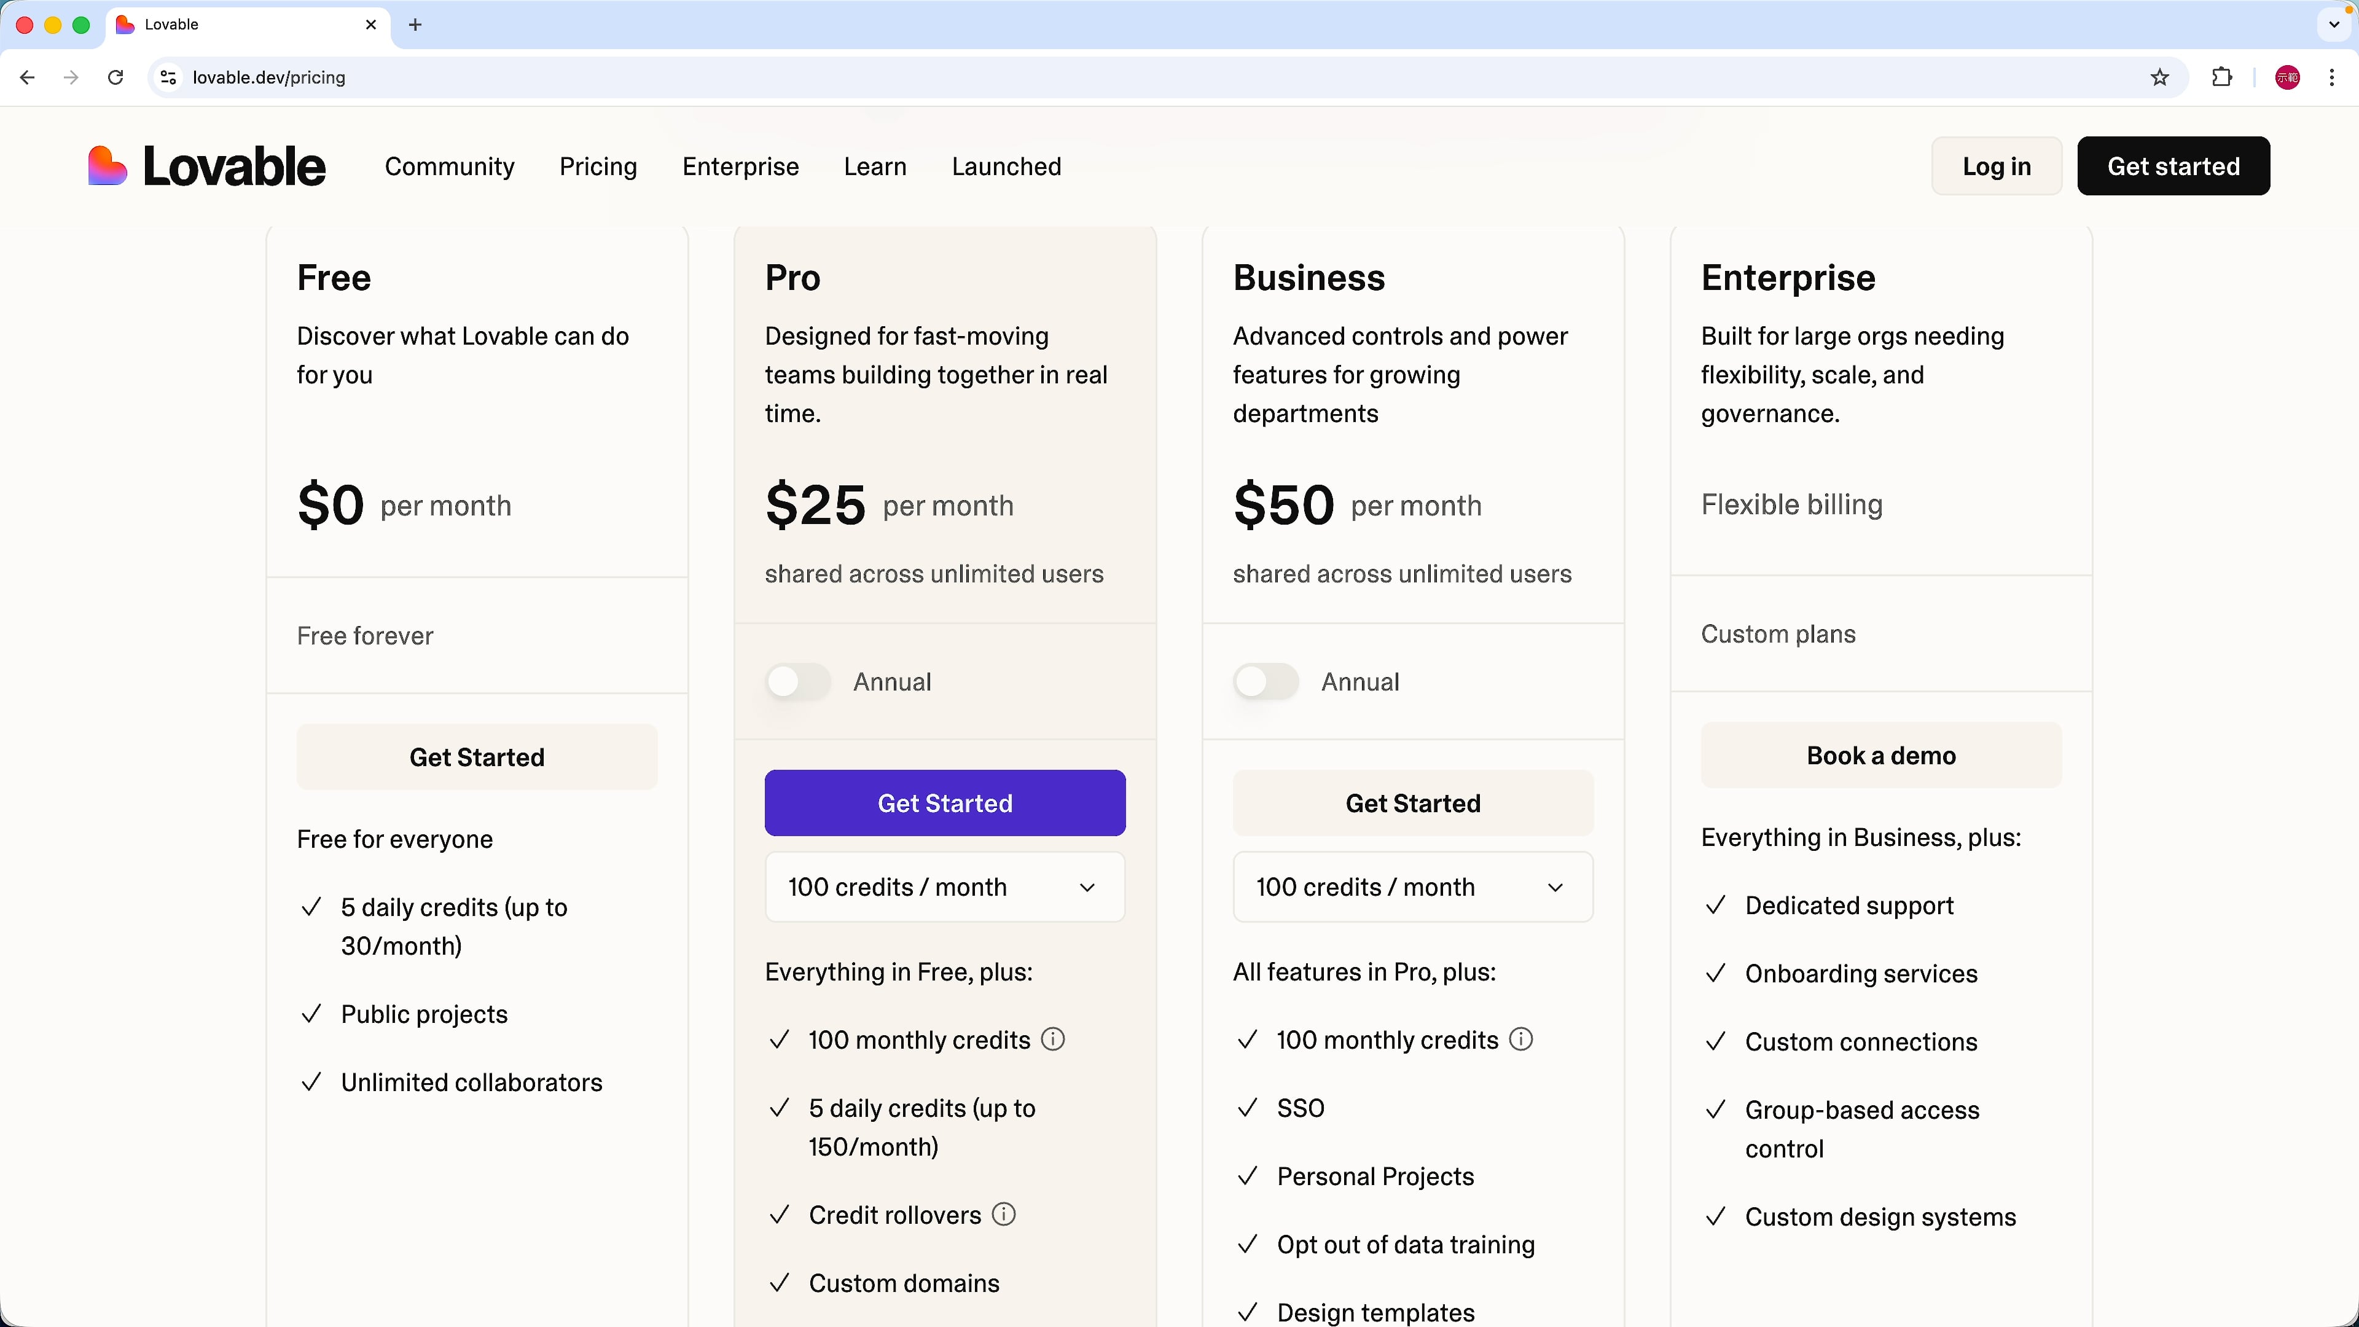Open the Credit rollovers info icon

pyautogui.click(x=1003, y=1215)
